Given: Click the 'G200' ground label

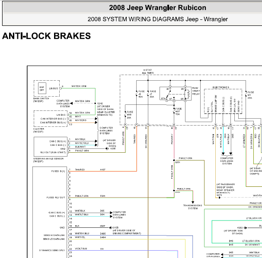Looking at the screenshot, I should (x=112, y=148).
